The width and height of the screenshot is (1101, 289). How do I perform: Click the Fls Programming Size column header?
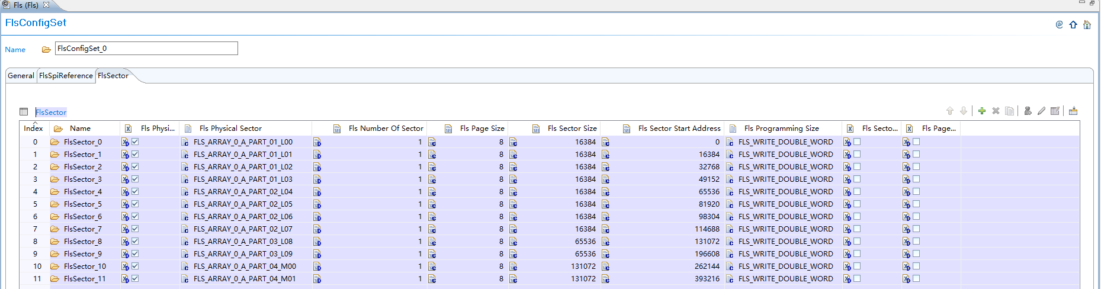pos(782,129)
